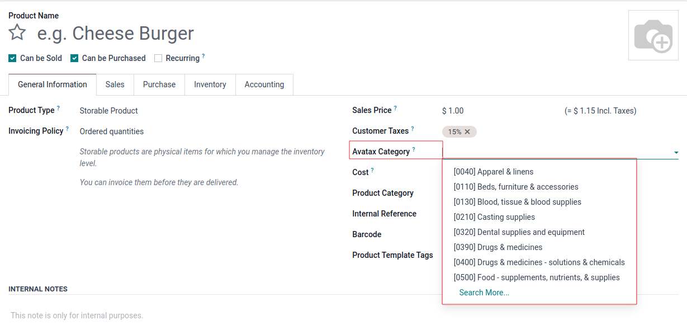Uncheck the Can be Purchased checkbox
The height and width of the screenshot is (325, 687).
tap(74, 58)
